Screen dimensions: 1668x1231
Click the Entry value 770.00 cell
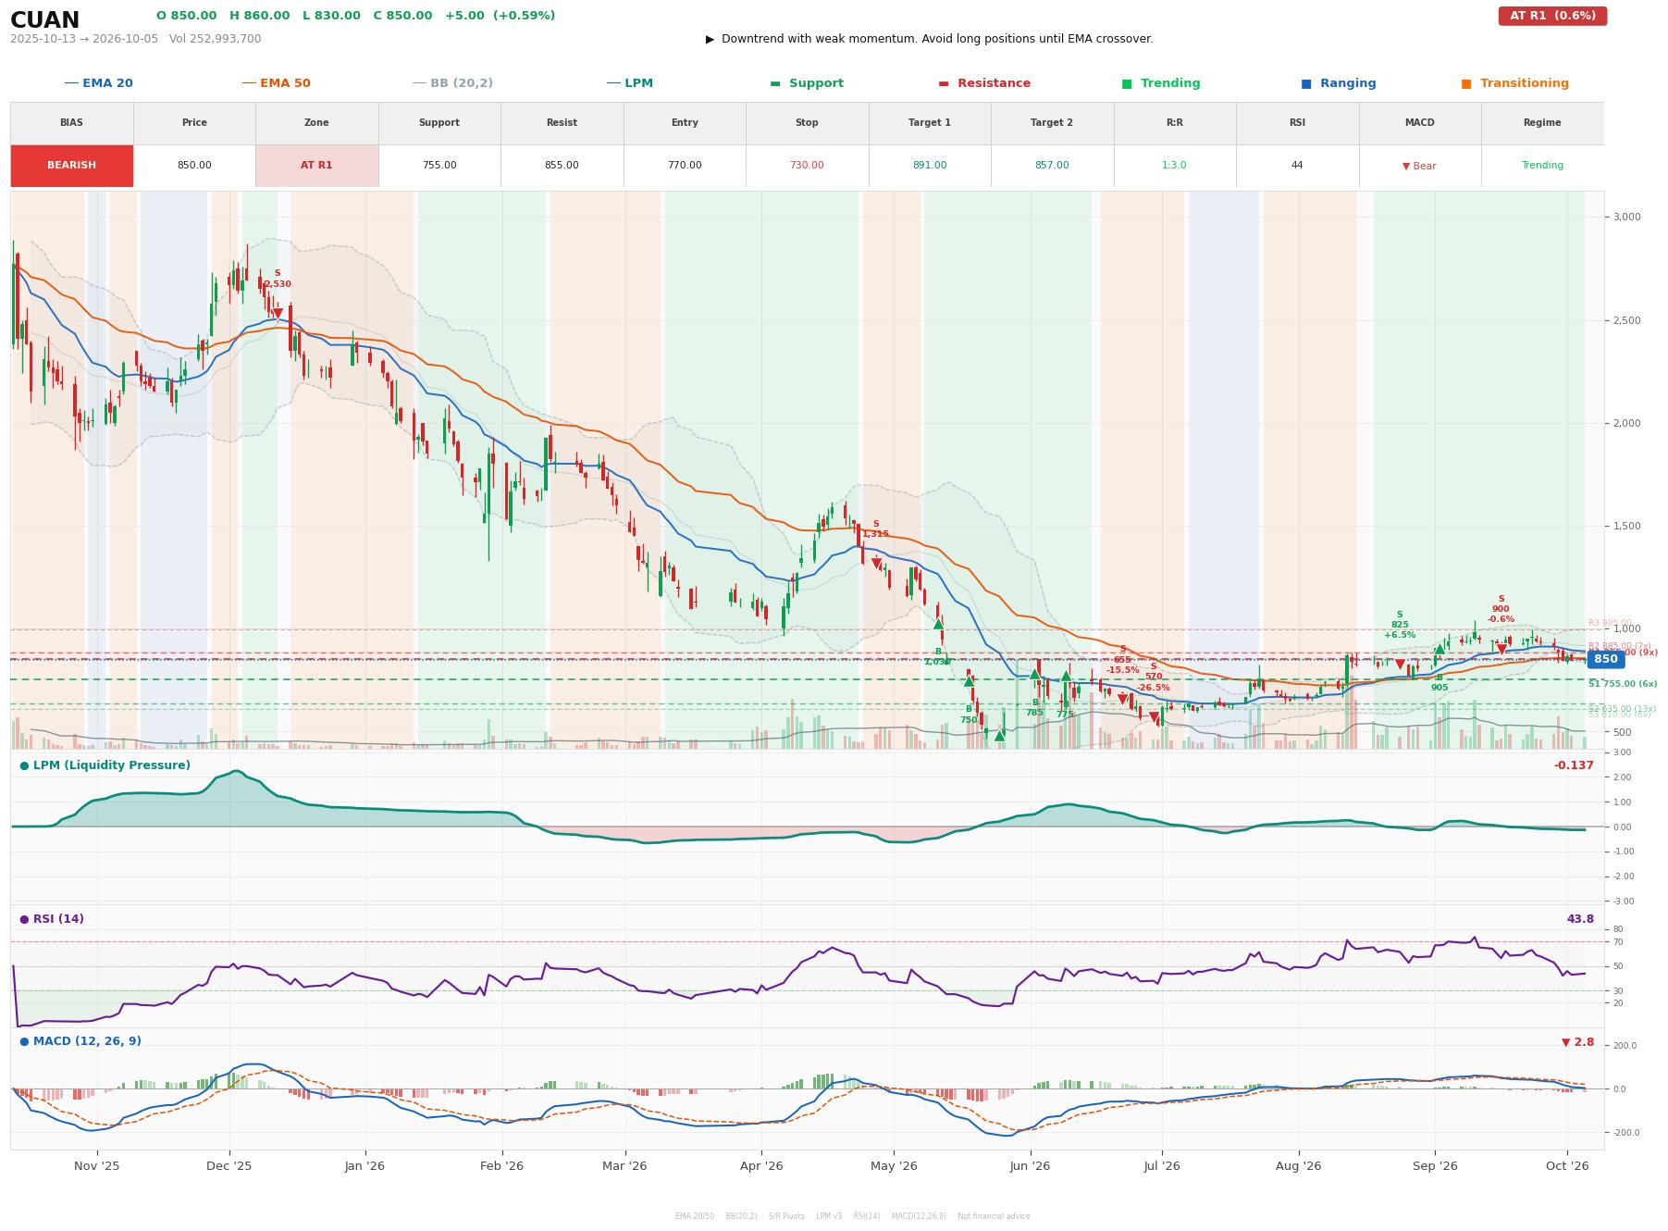pos(685,166)
